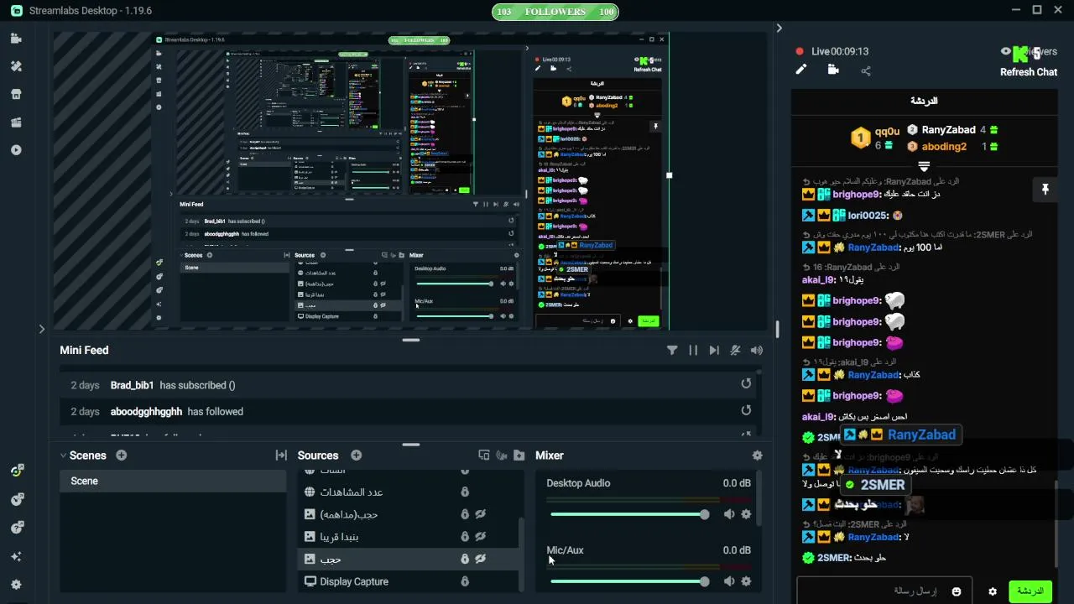Viewport: 1074px width, 604px height.
Task: Mute the Desktop Audio channel
Action: 729,514
